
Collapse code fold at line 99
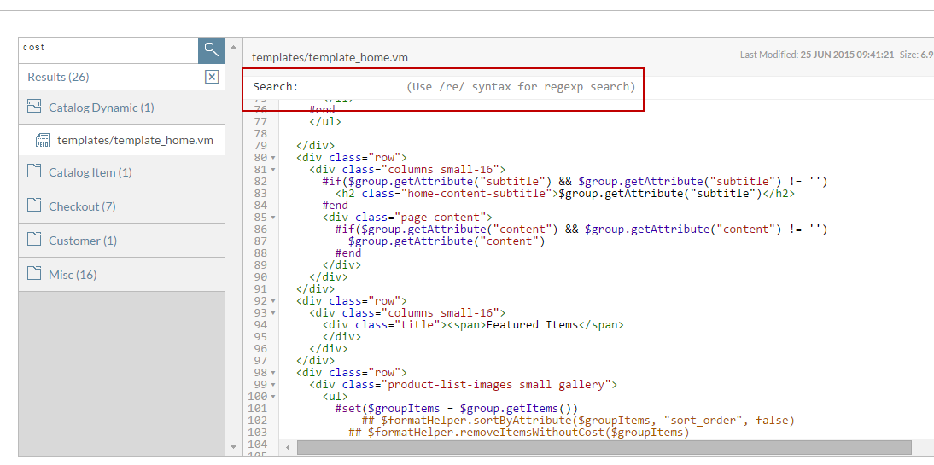pos(273,385)
